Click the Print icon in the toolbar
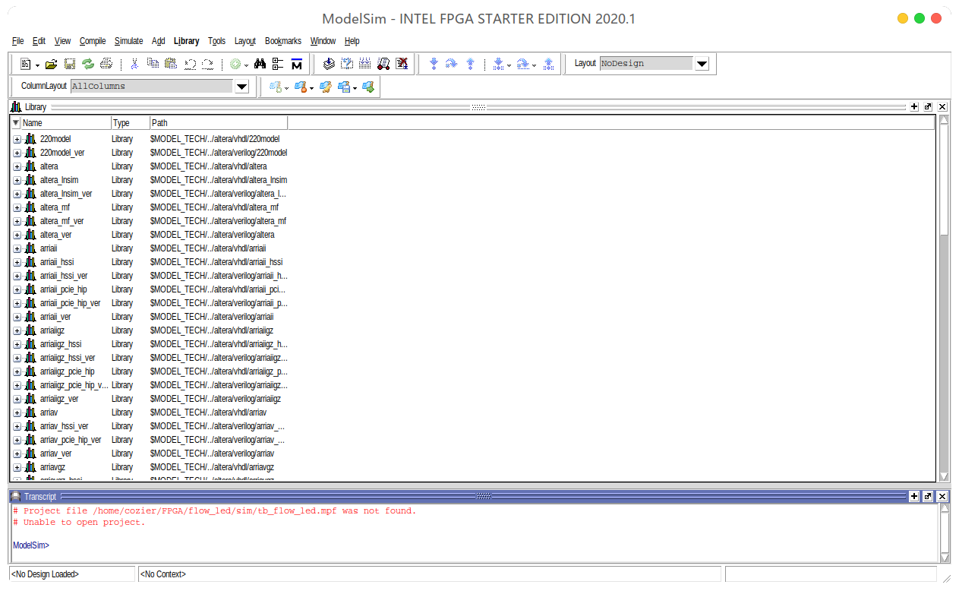 pos(106,65)
